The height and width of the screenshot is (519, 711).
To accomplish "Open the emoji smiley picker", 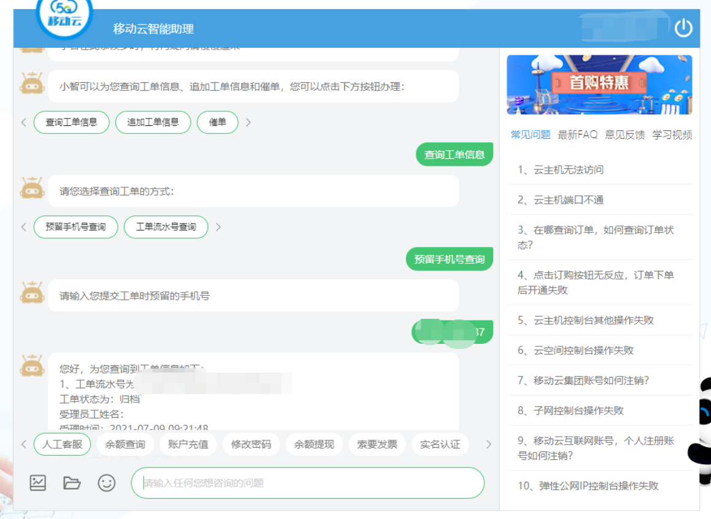I will tap(107, 483).
